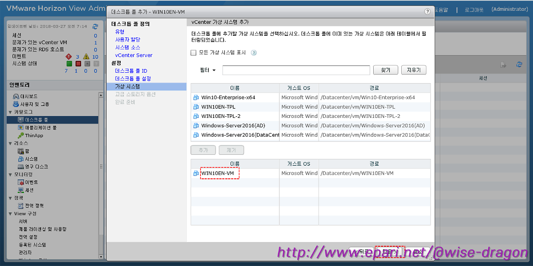
Task: Click the VM icon beside Win10-Enterprise-x64
Action: click(196, 97)
